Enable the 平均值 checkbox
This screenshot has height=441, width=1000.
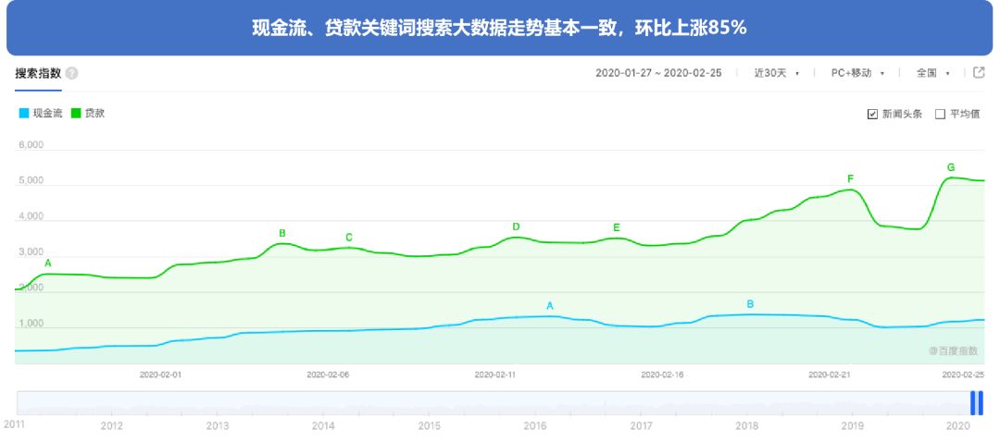click(940, 115)
